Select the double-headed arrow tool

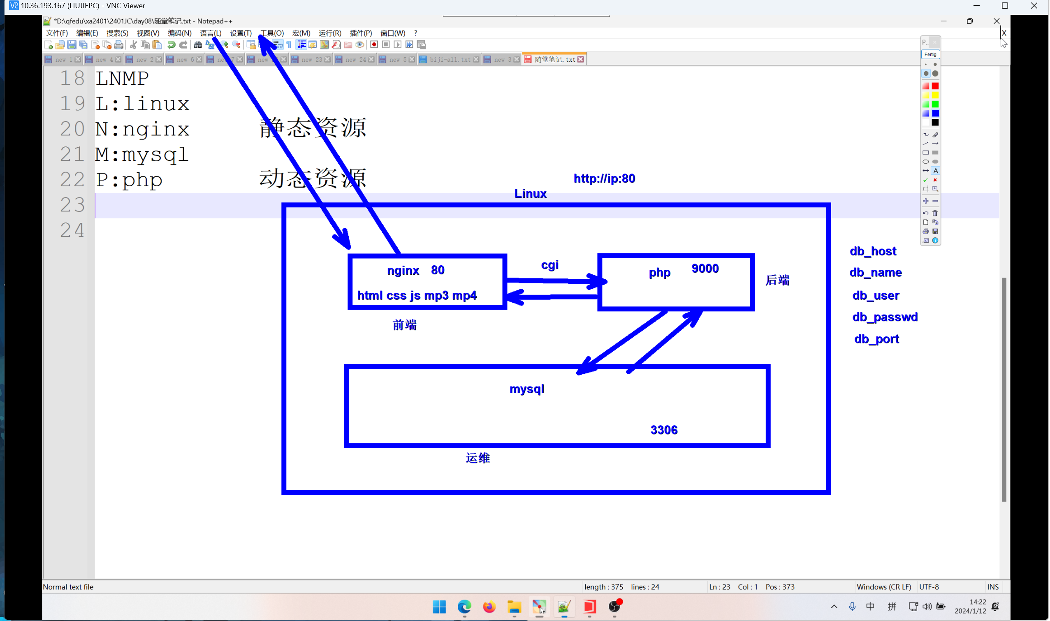[925, 171]
